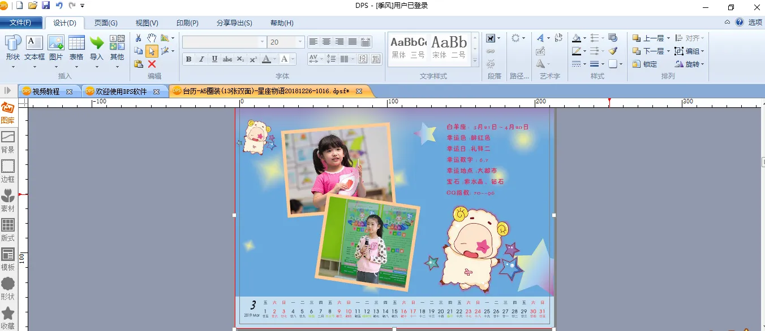Click the scissors cut icon
The height and width of the screenshot is (331, 765).
click(x=139, y=38)
